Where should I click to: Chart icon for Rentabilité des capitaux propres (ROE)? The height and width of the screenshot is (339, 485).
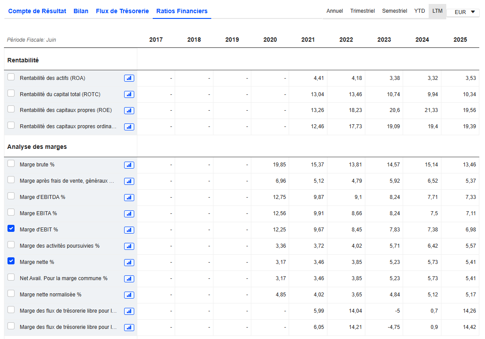pyautogui.click(x=129, y=111)
